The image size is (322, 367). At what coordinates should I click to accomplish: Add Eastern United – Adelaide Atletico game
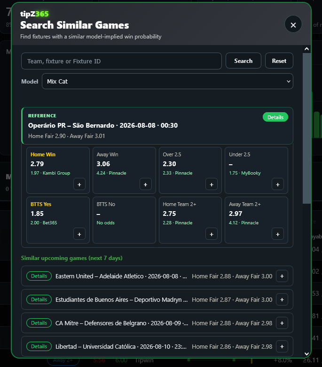point(282,276)
